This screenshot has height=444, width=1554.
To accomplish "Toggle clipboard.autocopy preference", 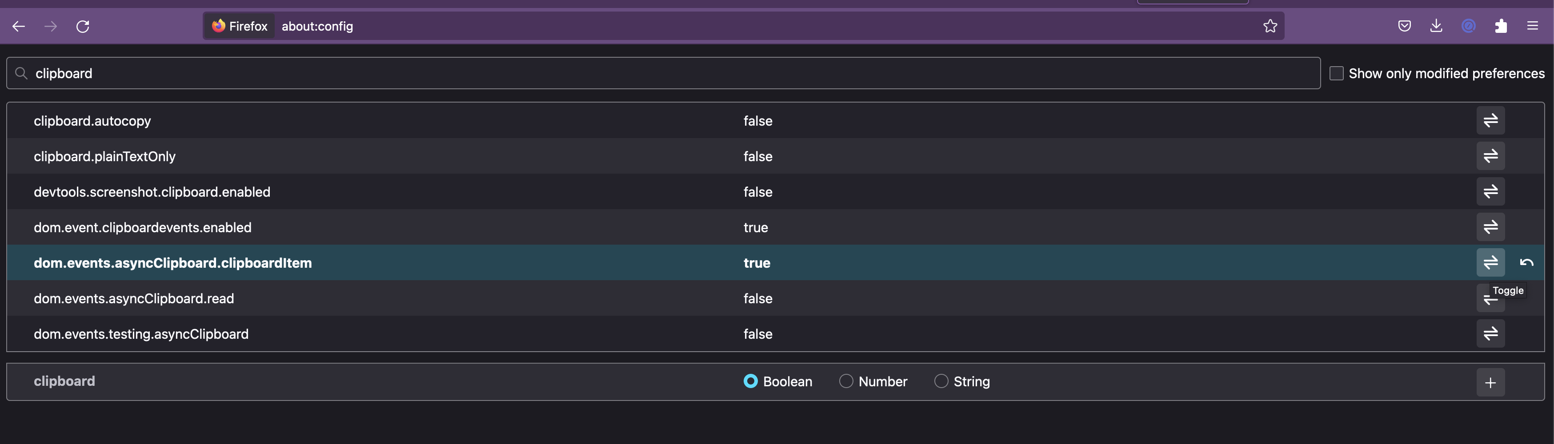I will [1491, 120].
